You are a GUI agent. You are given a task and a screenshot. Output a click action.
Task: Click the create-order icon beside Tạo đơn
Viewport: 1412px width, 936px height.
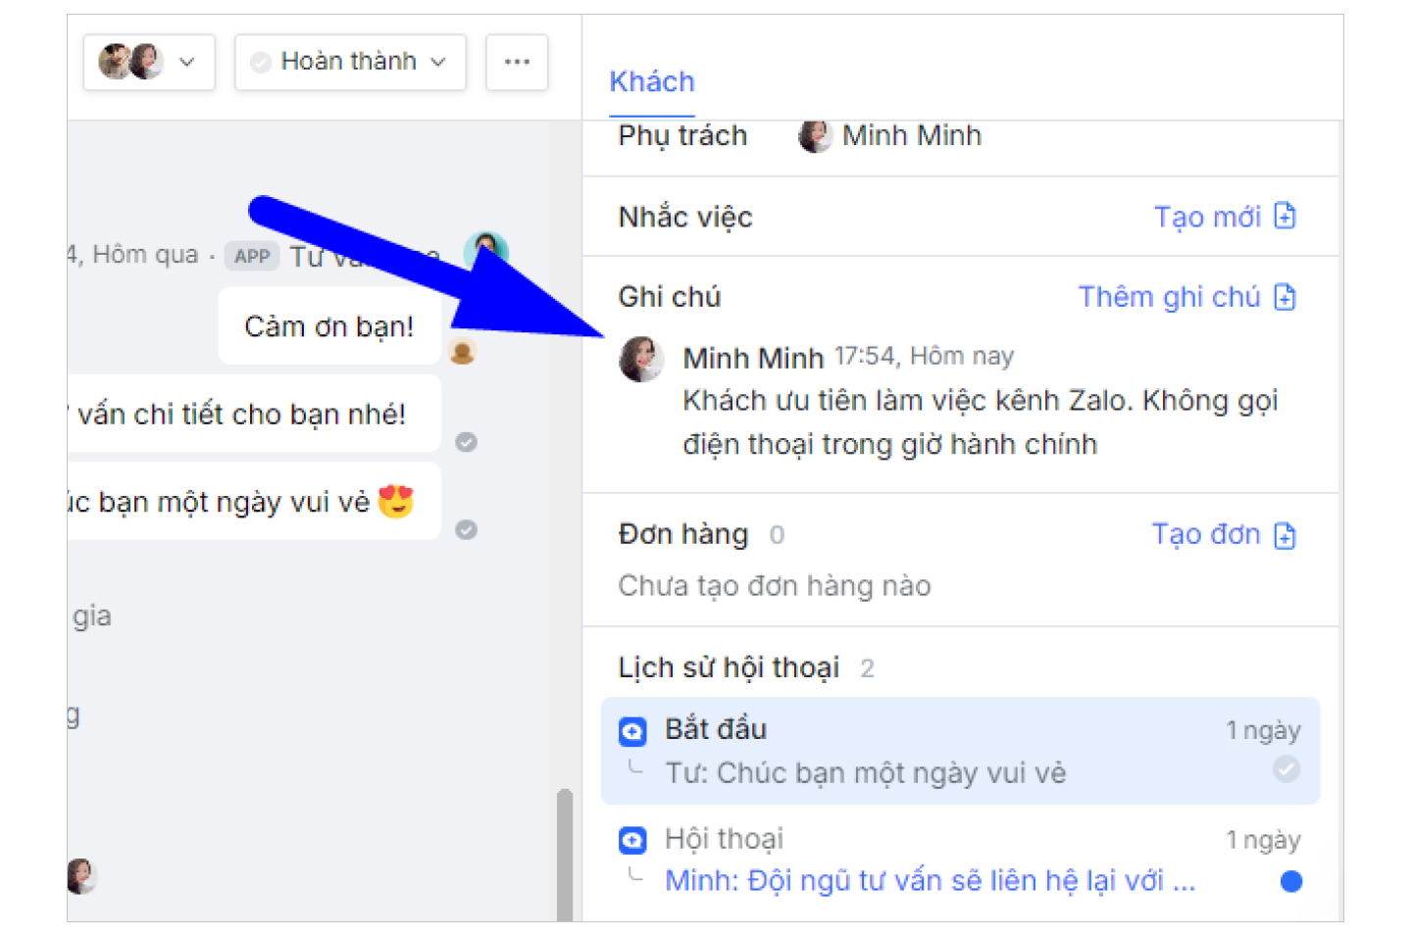1285,535
